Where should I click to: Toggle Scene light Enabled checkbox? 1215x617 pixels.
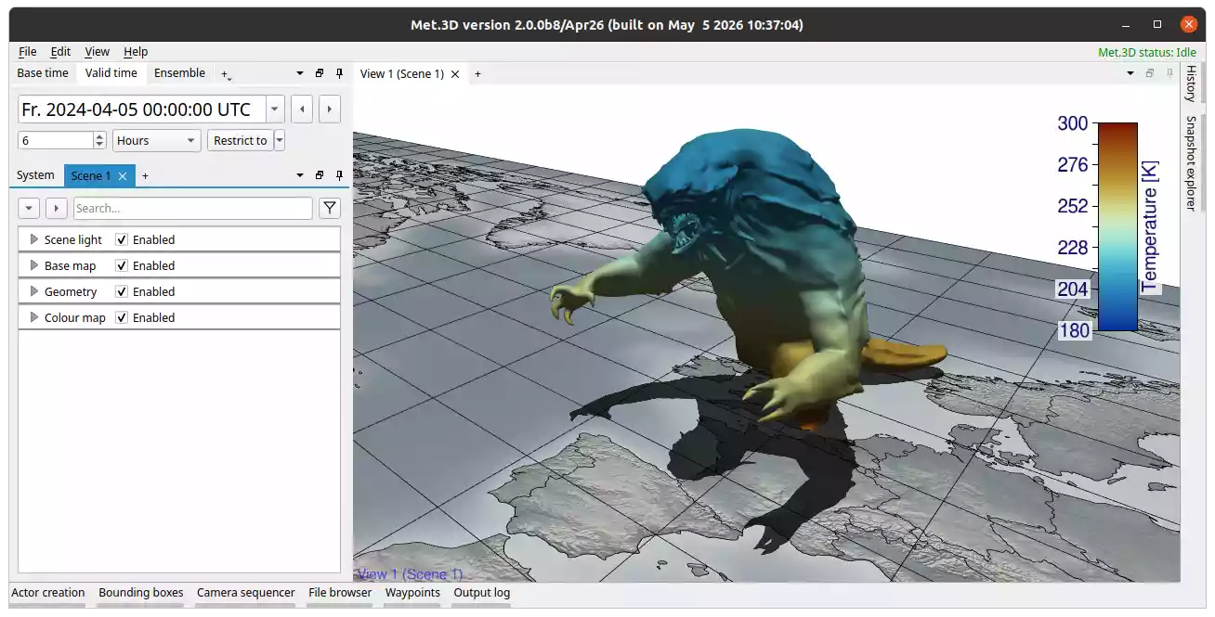(122, 239)
